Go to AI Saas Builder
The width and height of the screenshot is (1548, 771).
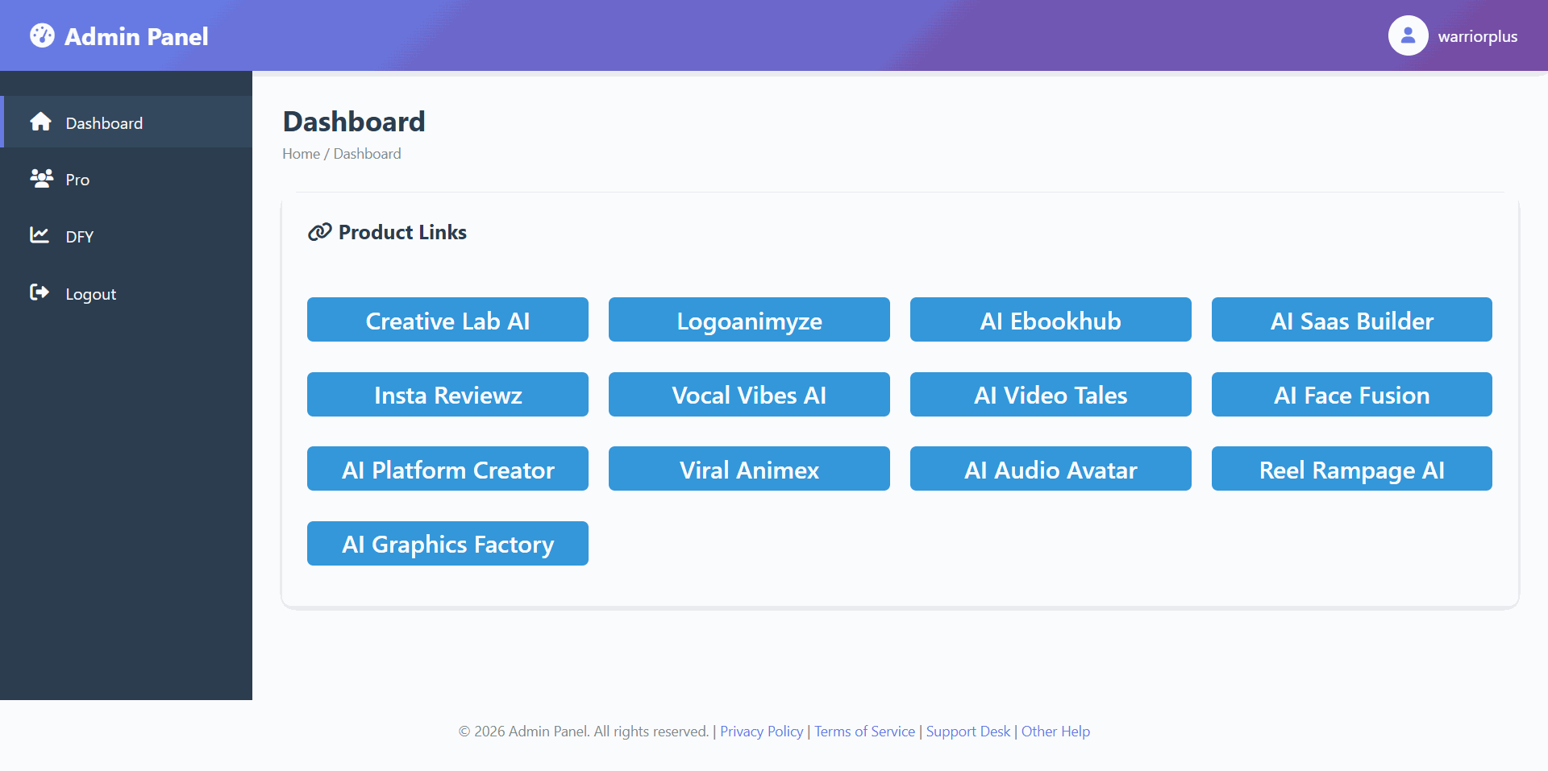point(1351,320)
